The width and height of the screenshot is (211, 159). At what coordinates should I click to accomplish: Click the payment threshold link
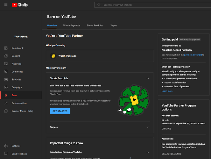click(x=193, y=55)
